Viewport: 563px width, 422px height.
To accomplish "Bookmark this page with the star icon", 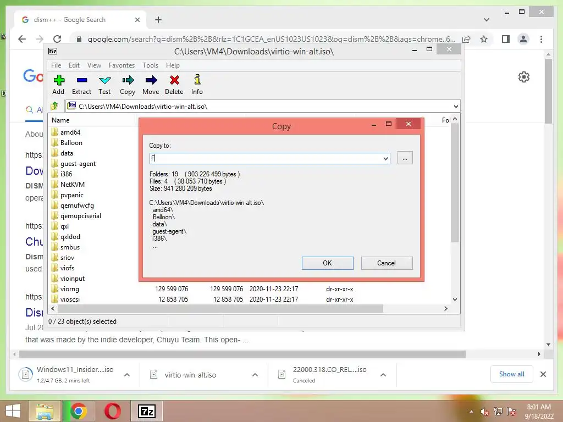I will (484, 39).
